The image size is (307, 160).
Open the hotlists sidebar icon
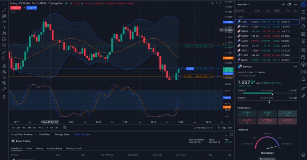[x=303, y=27]
